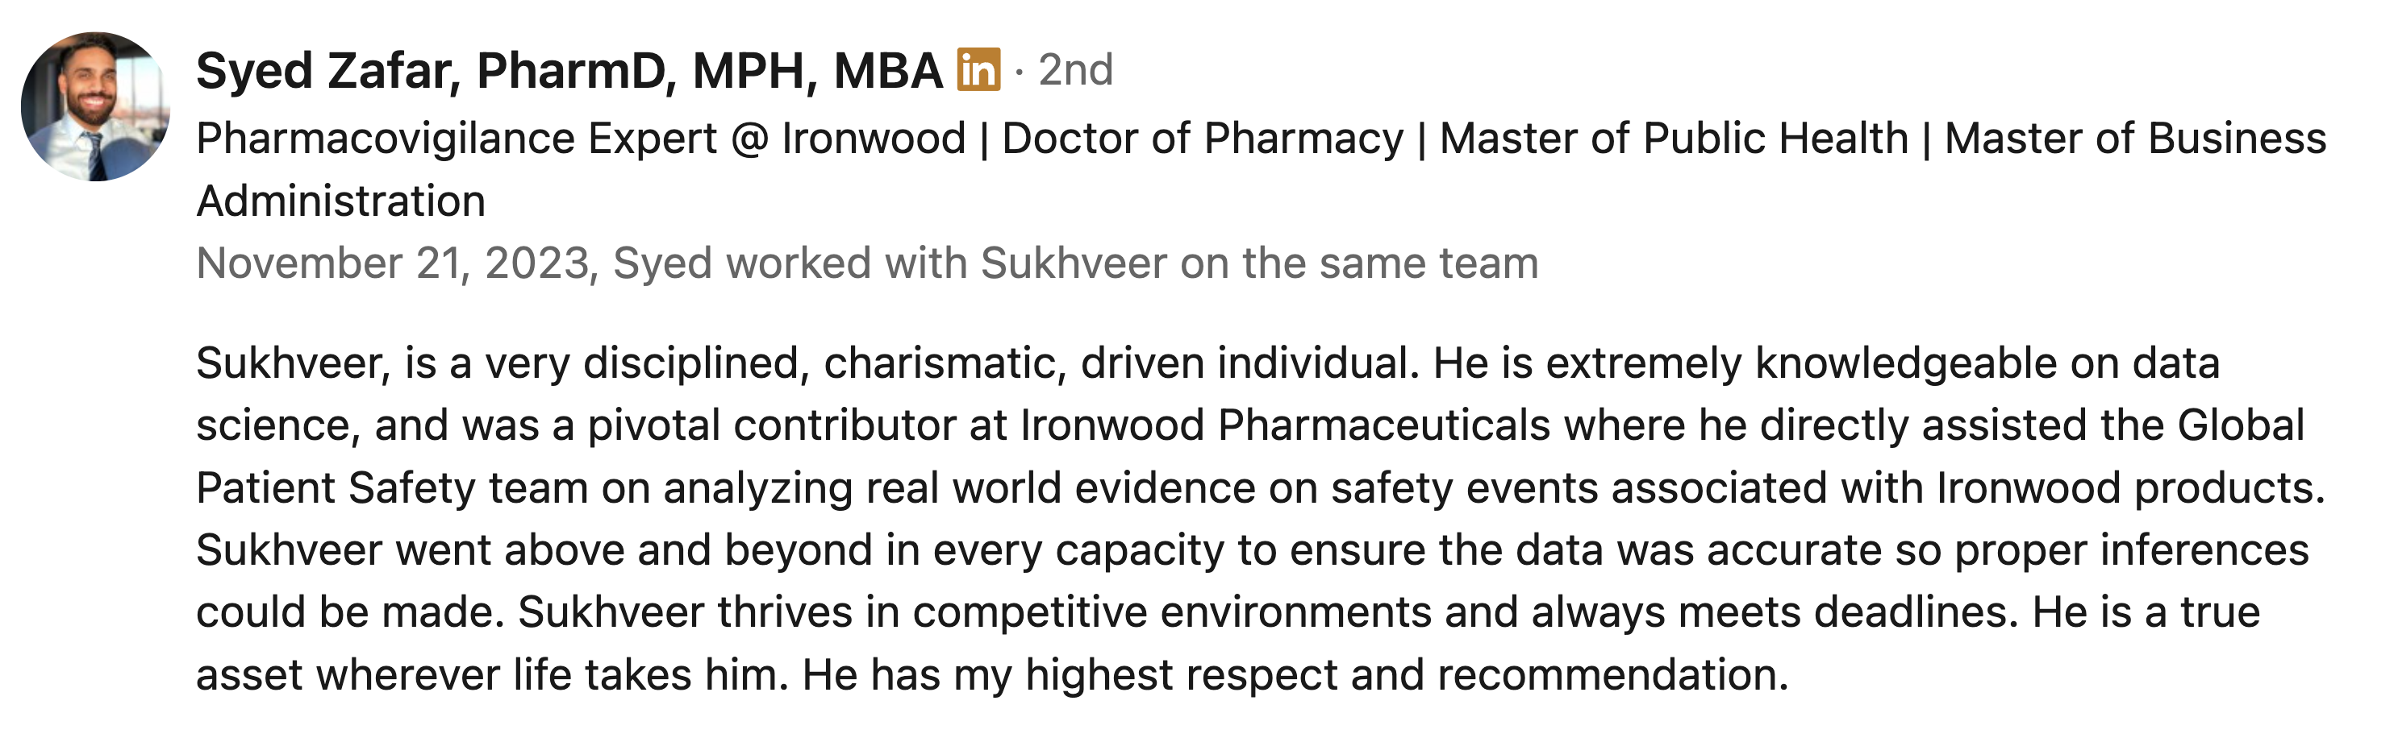Click "Ironwood Pharmaceuticals" in the recommendation body
The image size is (2394, 738).
click(x=1285, y=426)
